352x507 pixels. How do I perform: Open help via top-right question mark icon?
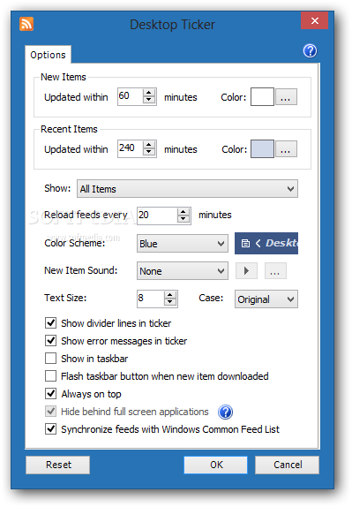pos(310,50)
